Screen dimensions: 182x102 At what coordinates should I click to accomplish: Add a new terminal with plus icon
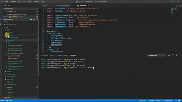[169, 56]
